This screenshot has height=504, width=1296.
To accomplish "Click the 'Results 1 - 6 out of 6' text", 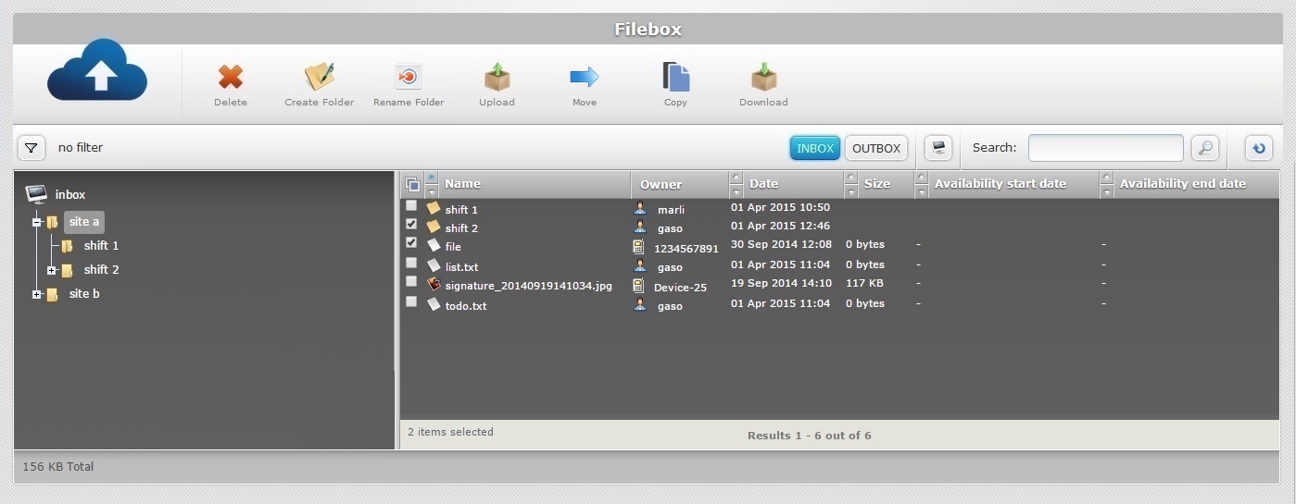I will tap(810, 436).
